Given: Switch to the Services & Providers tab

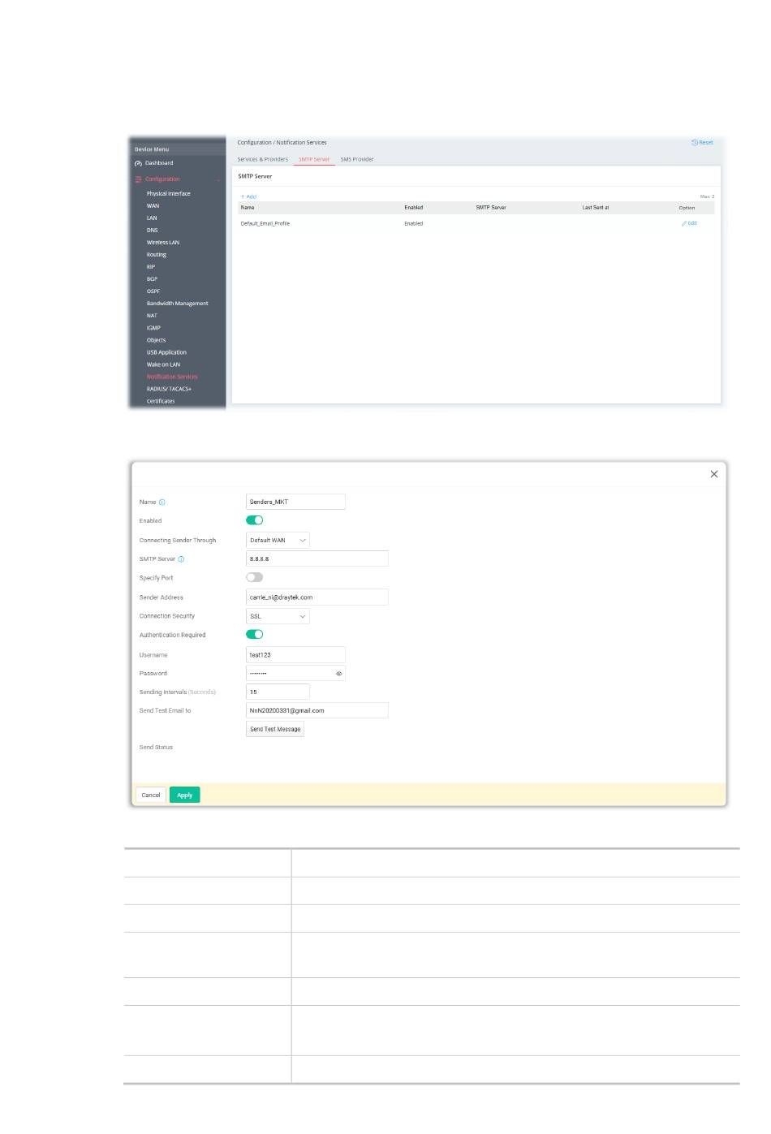Looking at the screenshot, I should (x=262, y=159).
